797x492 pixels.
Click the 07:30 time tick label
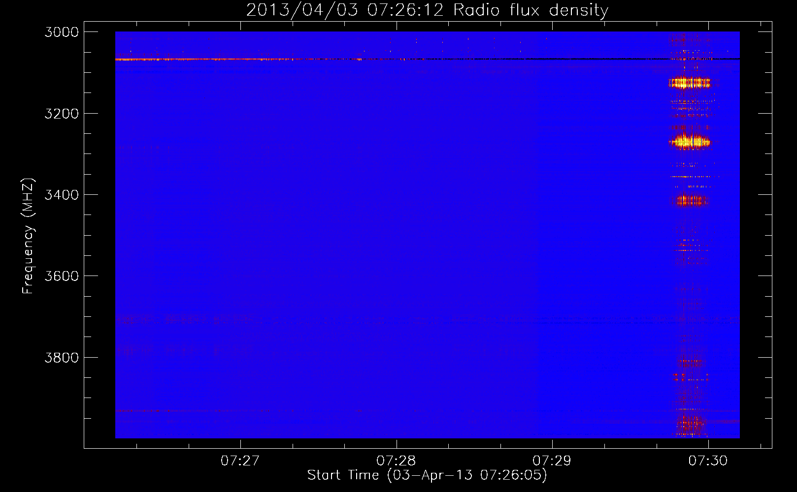click(708, 461)
